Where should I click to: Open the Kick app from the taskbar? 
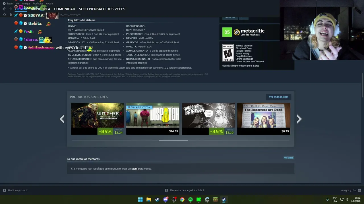pos(199,199)
